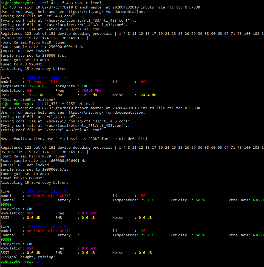Click 'Sample rate set to 250000 S/s.'
Image resolution: width=264 pixels, height=267 pixels.
click(x=33, y=56)
